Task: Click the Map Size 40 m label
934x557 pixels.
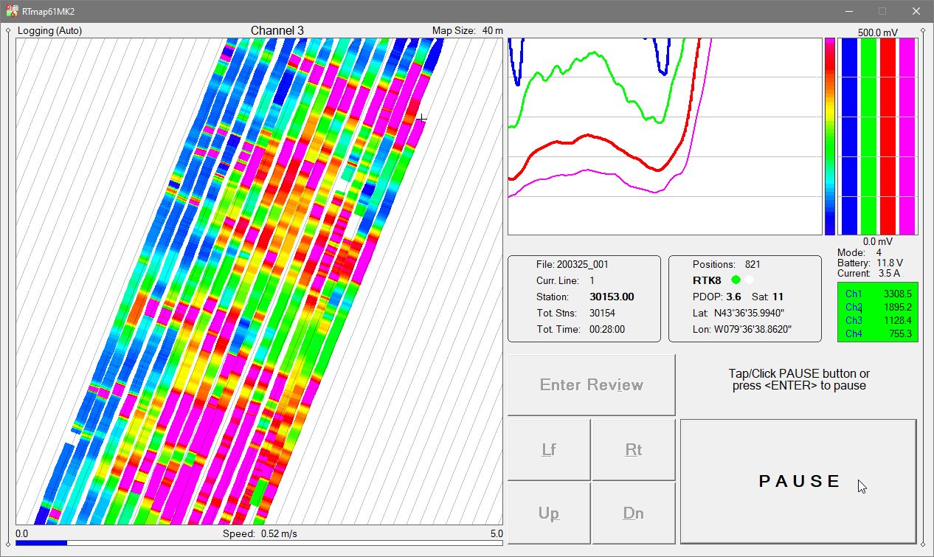Action: tap(467, 30)
